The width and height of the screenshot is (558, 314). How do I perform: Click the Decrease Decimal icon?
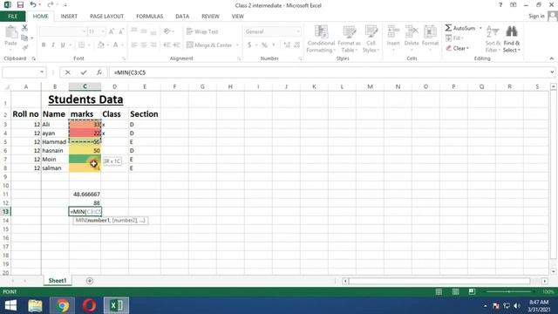tap(297, 44)
